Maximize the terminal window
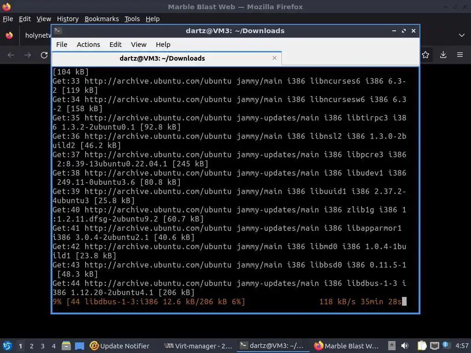Image resolution: width=471 pixels, height=353 pixels. tap(404, 31)
